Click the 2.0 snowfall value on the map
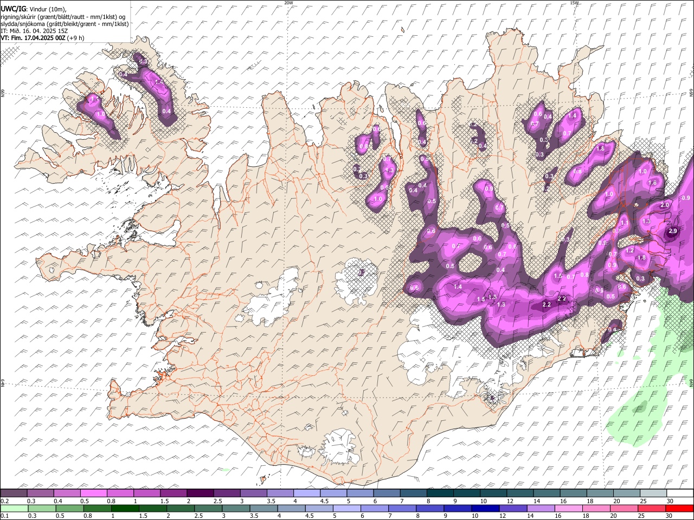694x520 pixels. coord(665,205)
